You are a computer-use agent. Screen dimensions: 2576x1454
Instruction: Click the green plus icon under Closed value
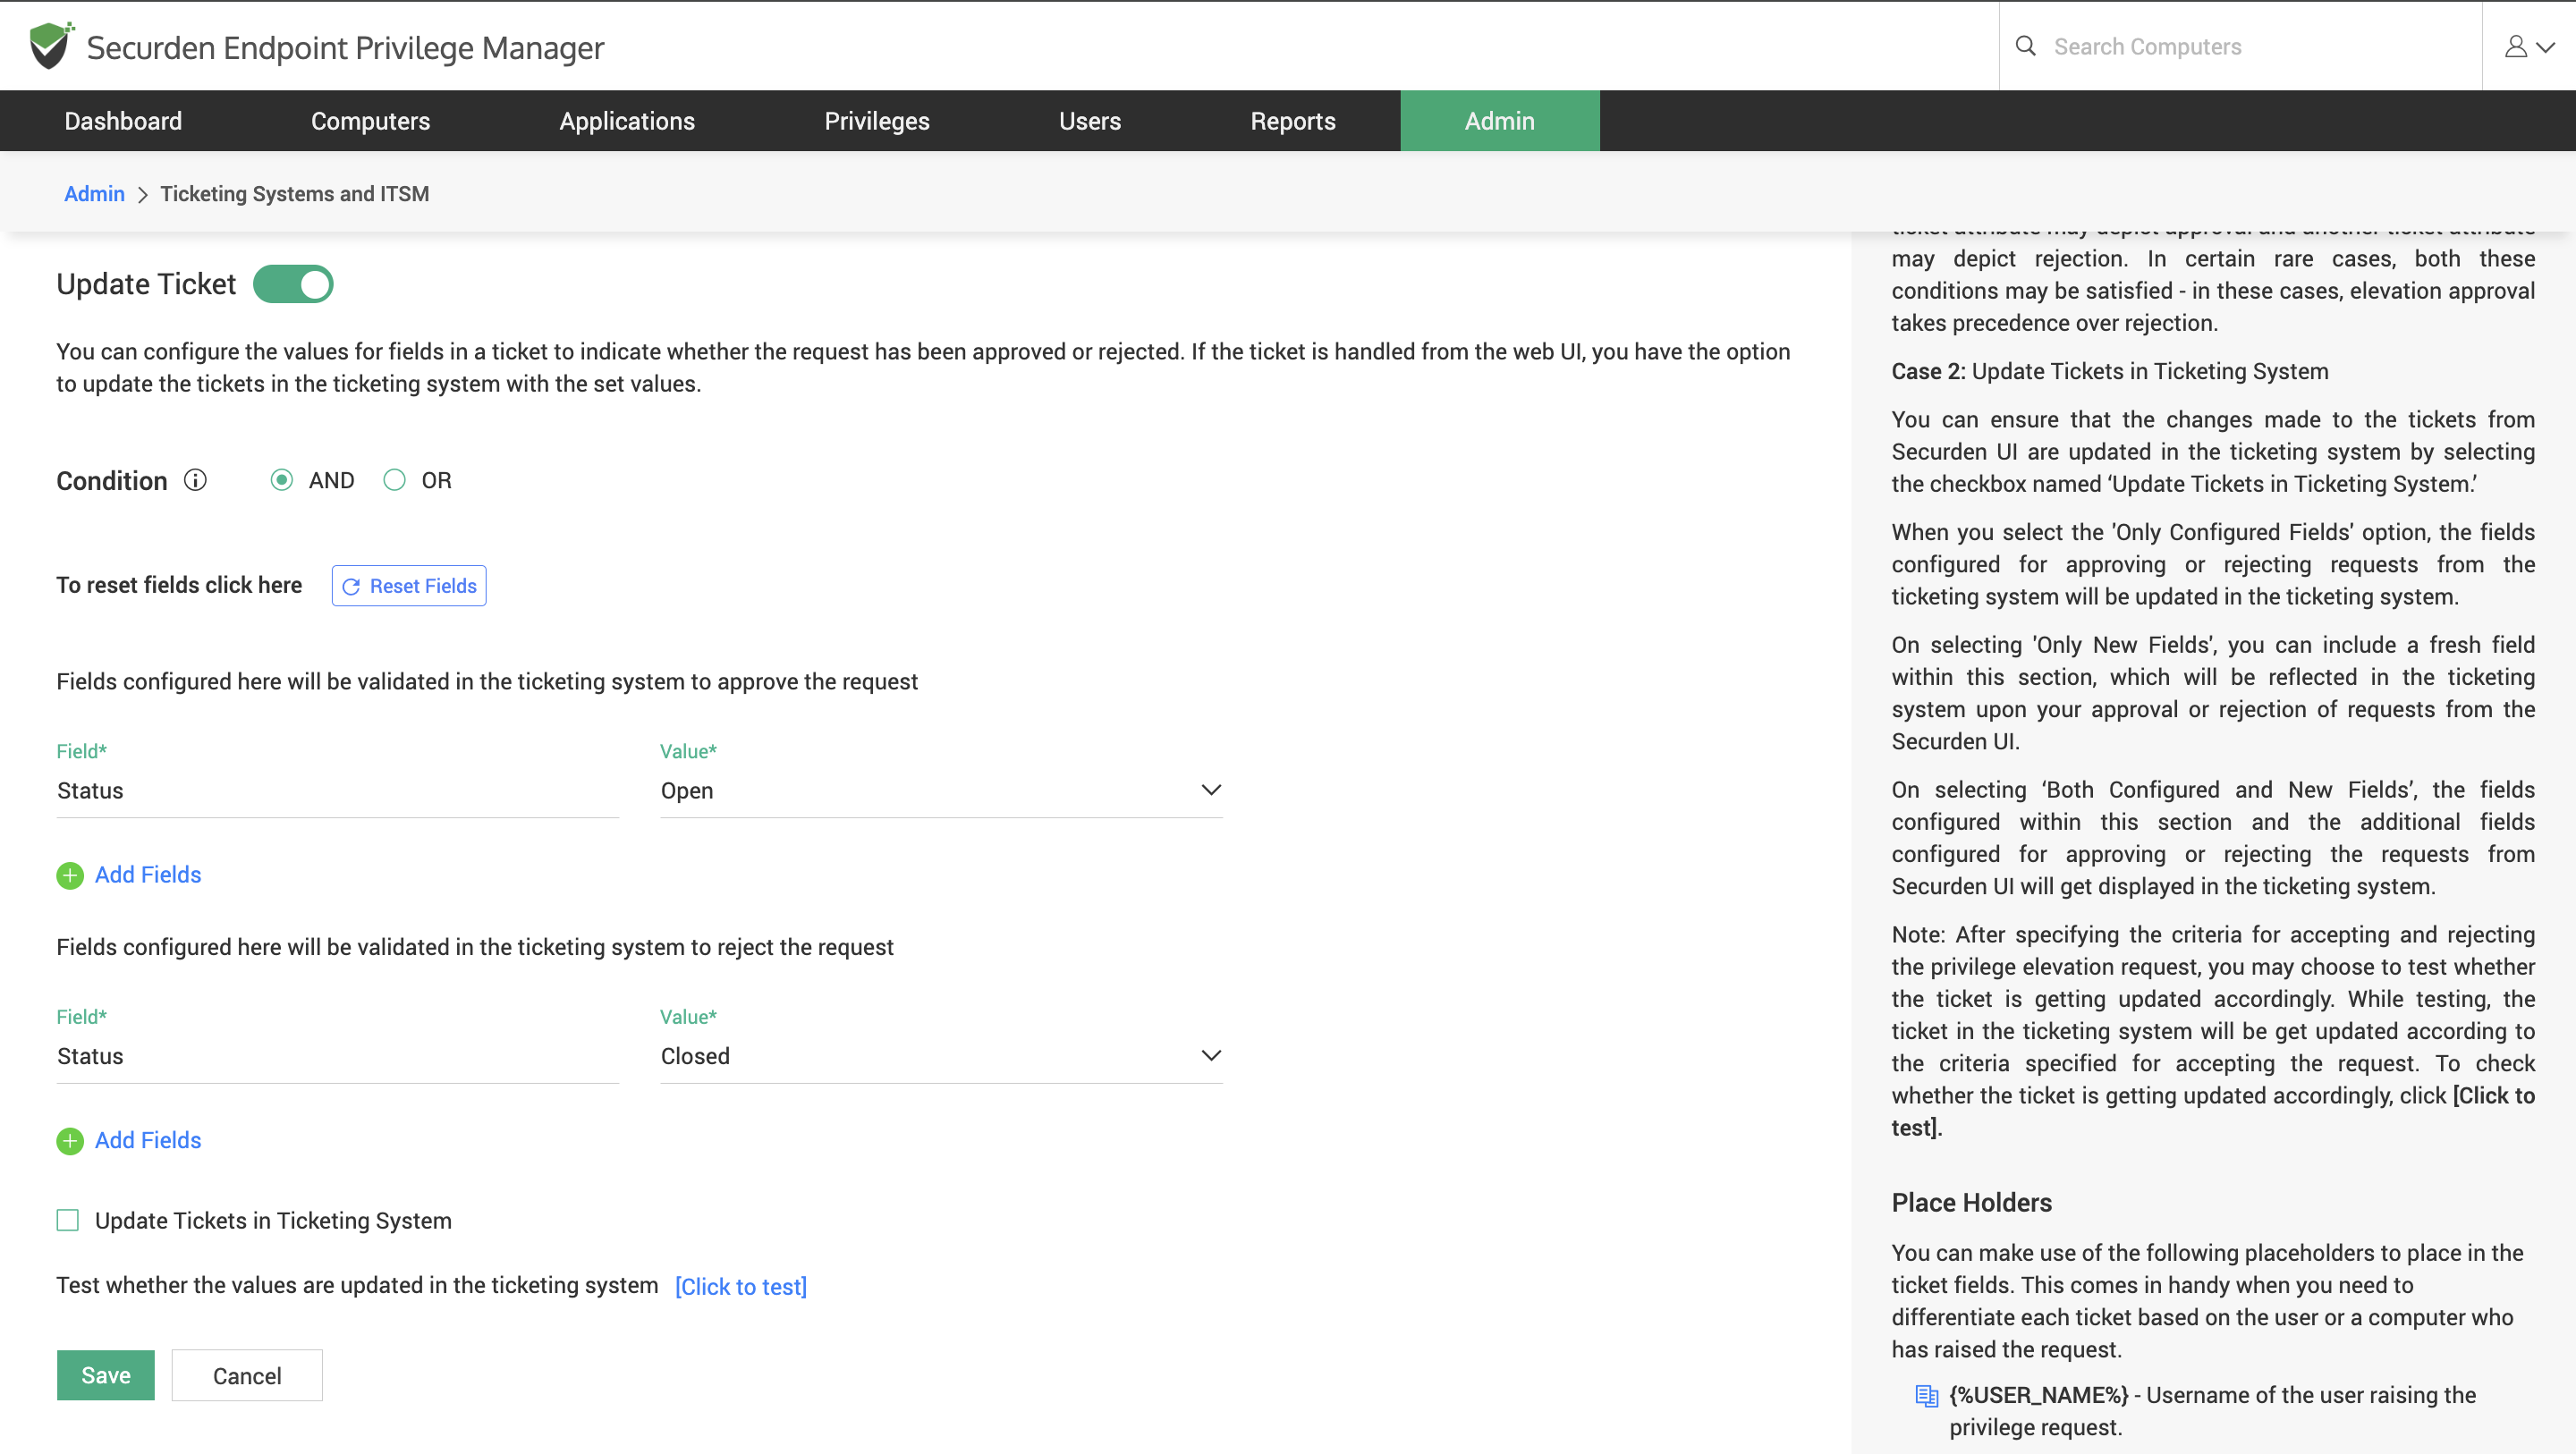click(70, 1142)
